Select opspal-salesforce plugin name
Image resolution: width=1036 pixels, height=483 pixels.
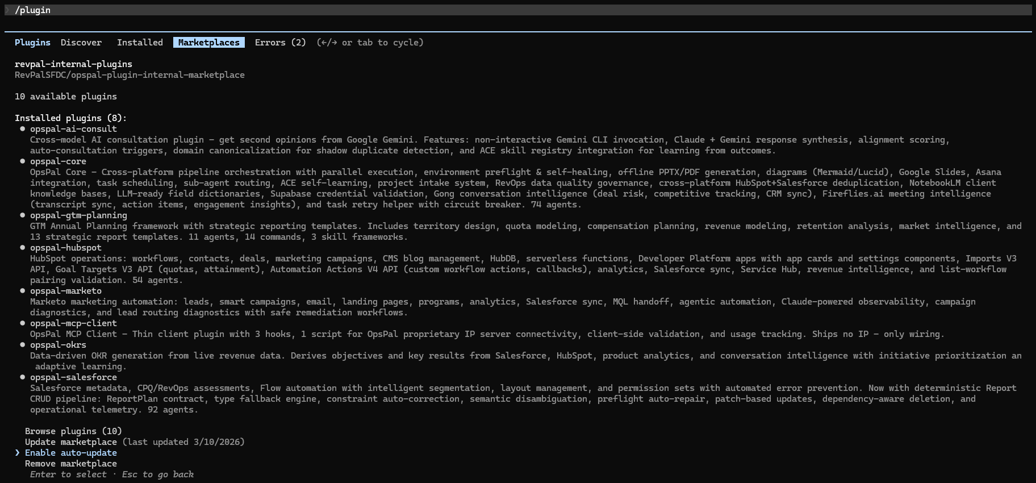click(x=73, y=377)
